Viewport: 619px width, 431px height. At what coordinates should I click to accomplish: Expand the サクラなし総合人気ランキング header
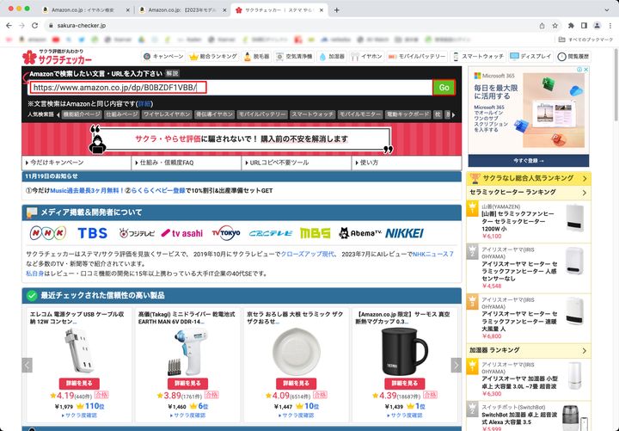(530, 178)
